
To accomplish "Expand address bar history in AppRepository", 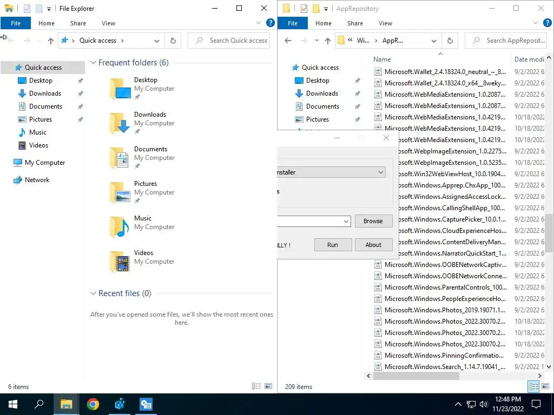I will [x=433, y=41].
